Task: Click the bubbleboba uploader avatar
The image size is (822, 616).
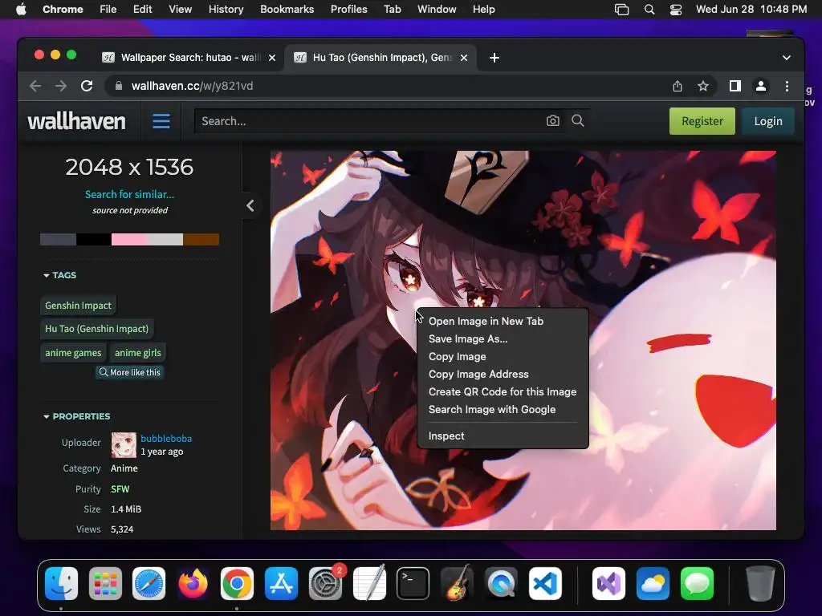Action: point(124,444)
